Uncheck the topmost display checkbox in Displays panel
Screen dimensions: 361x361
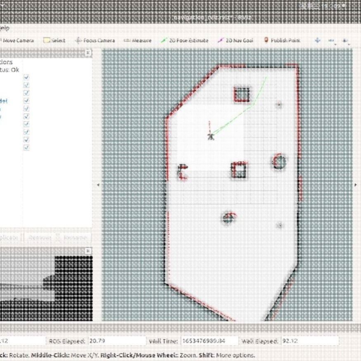(26, 77)
